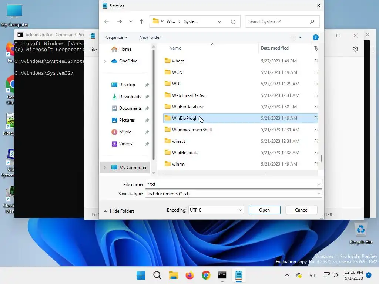Click the search magnifier icon
Screen dimensions: 379x284
click(x=312, y=21)
